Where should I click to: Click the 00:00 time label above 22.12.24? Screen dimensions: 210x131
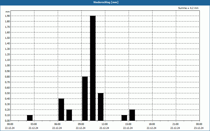tap(10, 124)
